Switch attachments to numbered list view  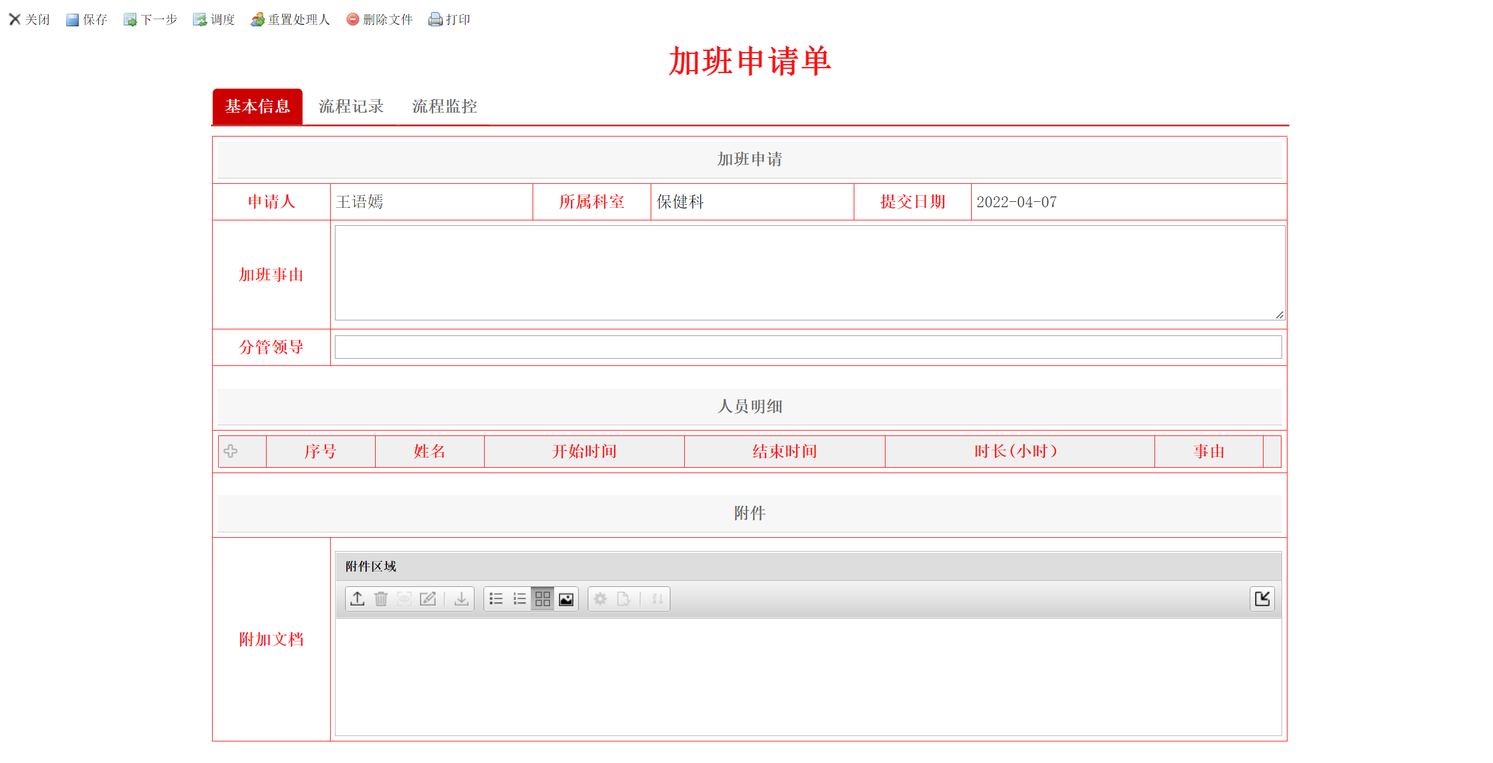pos(519,599)
